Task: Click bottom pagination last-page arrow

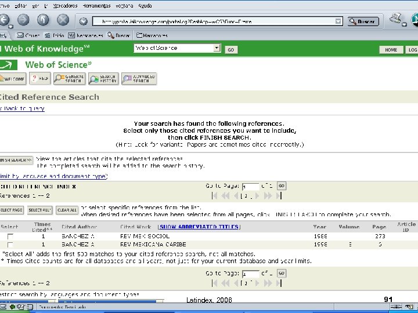Action: (x=279, y=283)
